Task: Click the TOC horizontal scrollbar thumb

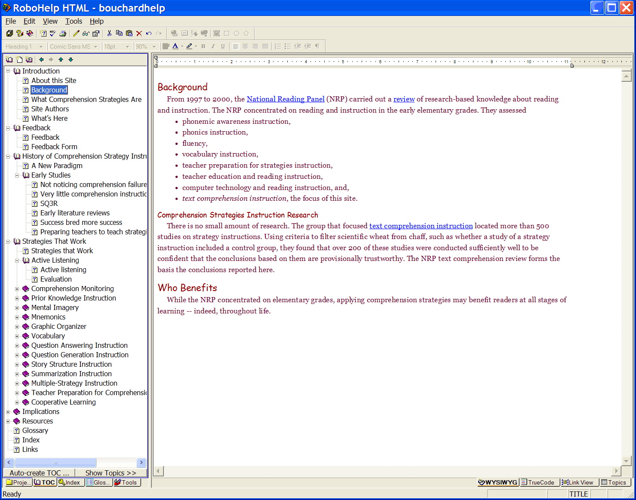Action: pyautogui.click(x=55, y=463)
